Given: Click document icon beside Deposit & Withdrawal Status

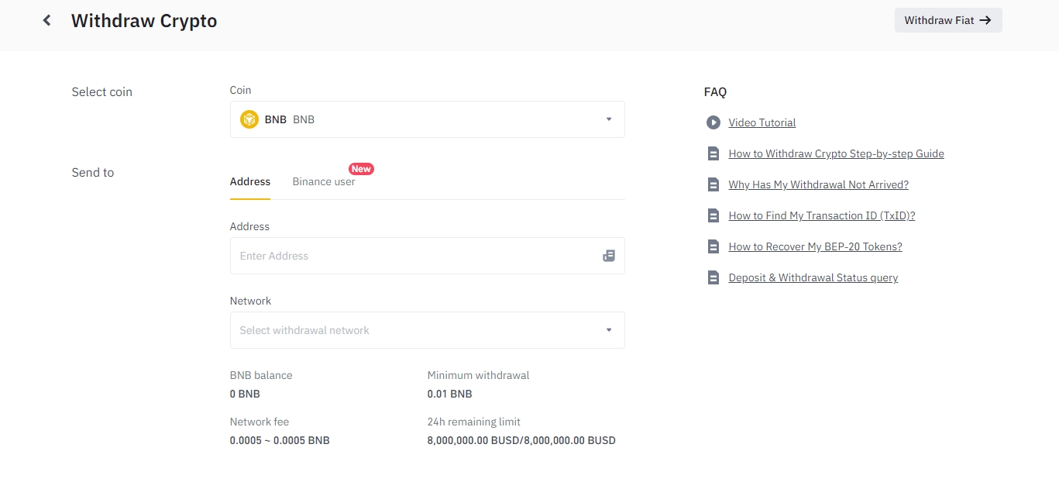Looking at the screenshot, I should click(713, 277).
